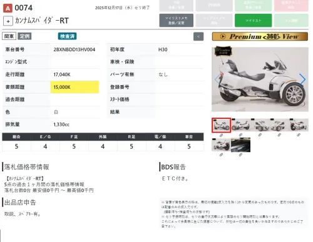Click link icon below the close-up detail thumbnail

coord(240,155)
